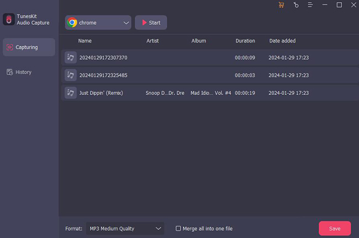This screenshot has height=238, width=359.
Task: Click the 00:00:19 duration cell
Action: pyautogui.click(x=245, y=93)
